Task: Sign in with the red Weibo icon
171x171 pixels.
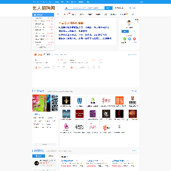Action: pos(134,39)
